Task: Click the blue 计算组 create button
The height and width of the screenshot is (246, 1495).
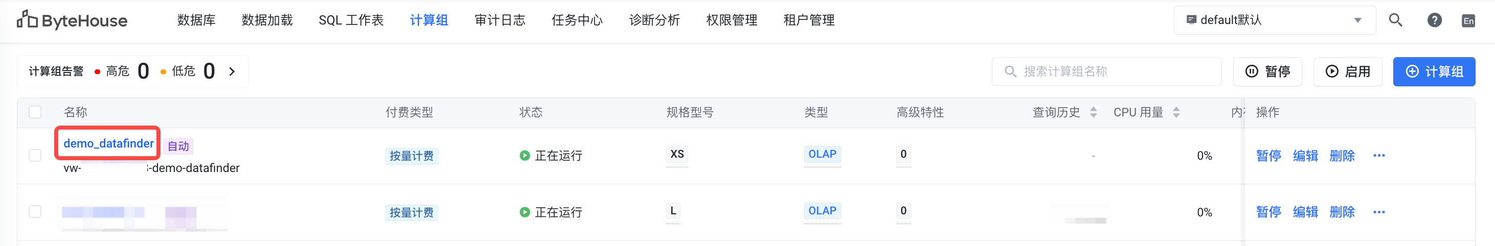Action: tap(1434, 72)
